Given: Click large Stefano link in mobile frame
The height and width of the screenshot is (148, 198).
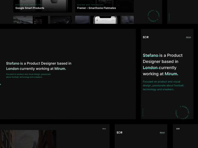Looking at the screenshot, I should tap(150, 55).
